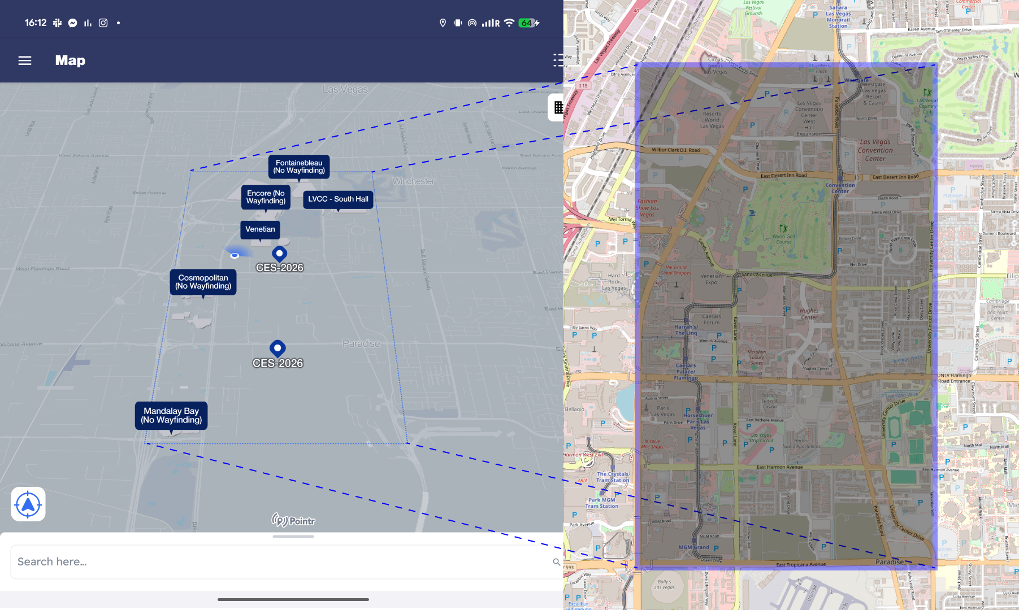The image size is (1019, 610).
Task: Click the Venetian Expo label on street map
Action: 711,279
